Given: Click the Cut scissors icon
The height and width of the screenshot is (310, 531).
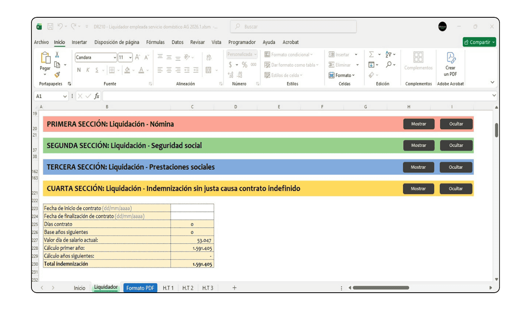Looking at the screenshot, I should pyautogui.click(x=57, y=55).
